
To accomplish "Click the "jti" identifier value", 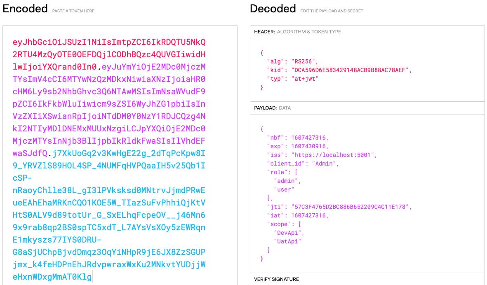I will click(x=351, y=206).
